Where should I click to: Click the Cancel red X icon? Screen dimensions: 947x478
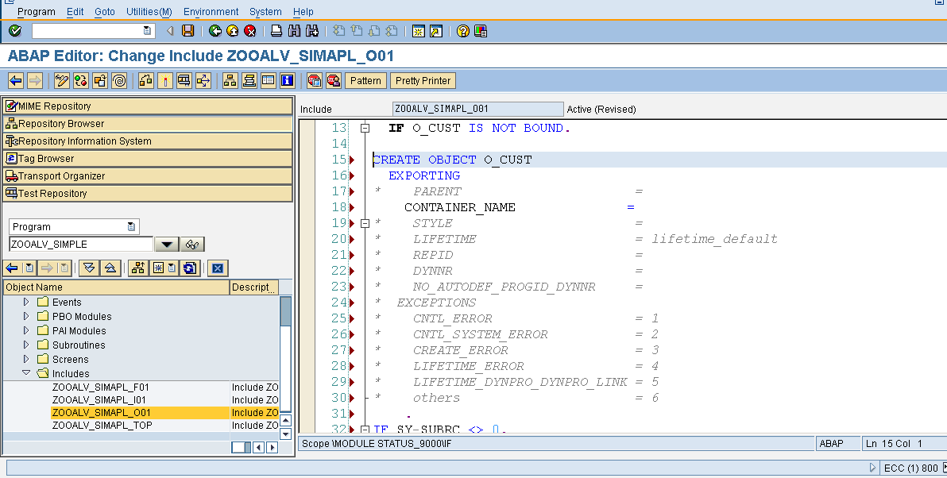(249, 30)
